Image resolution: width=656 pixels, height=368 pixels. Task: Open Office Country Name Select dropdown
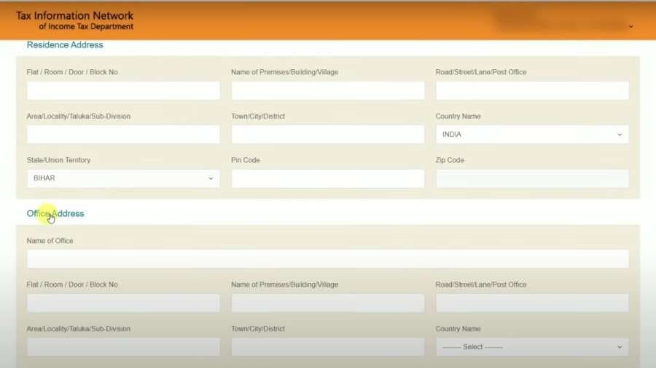pyautogui.click(x=532, y=347)
